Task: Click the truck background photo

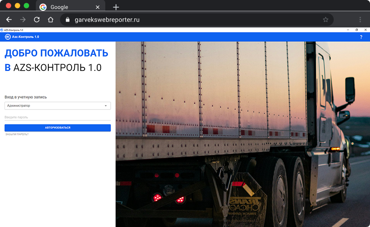Action: (243, 134)
